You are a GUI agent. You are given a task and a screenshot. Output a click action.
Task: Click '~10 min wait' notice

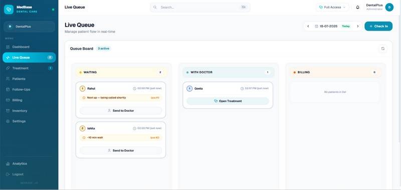[x=121, y=137]
